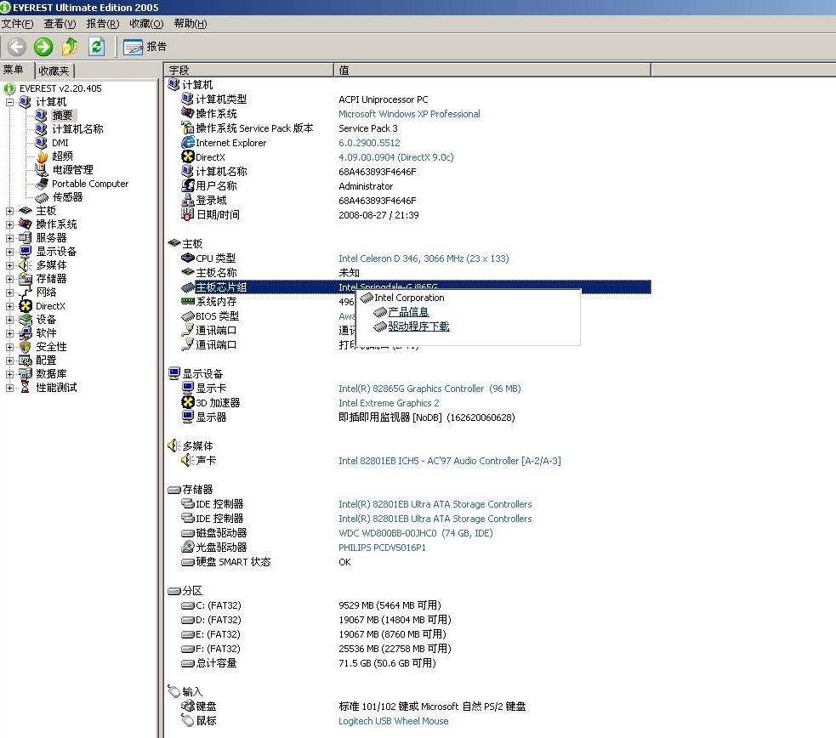Open the 报告(R) menu
This screenshot has height=738, width=836.
pos(103,24)
